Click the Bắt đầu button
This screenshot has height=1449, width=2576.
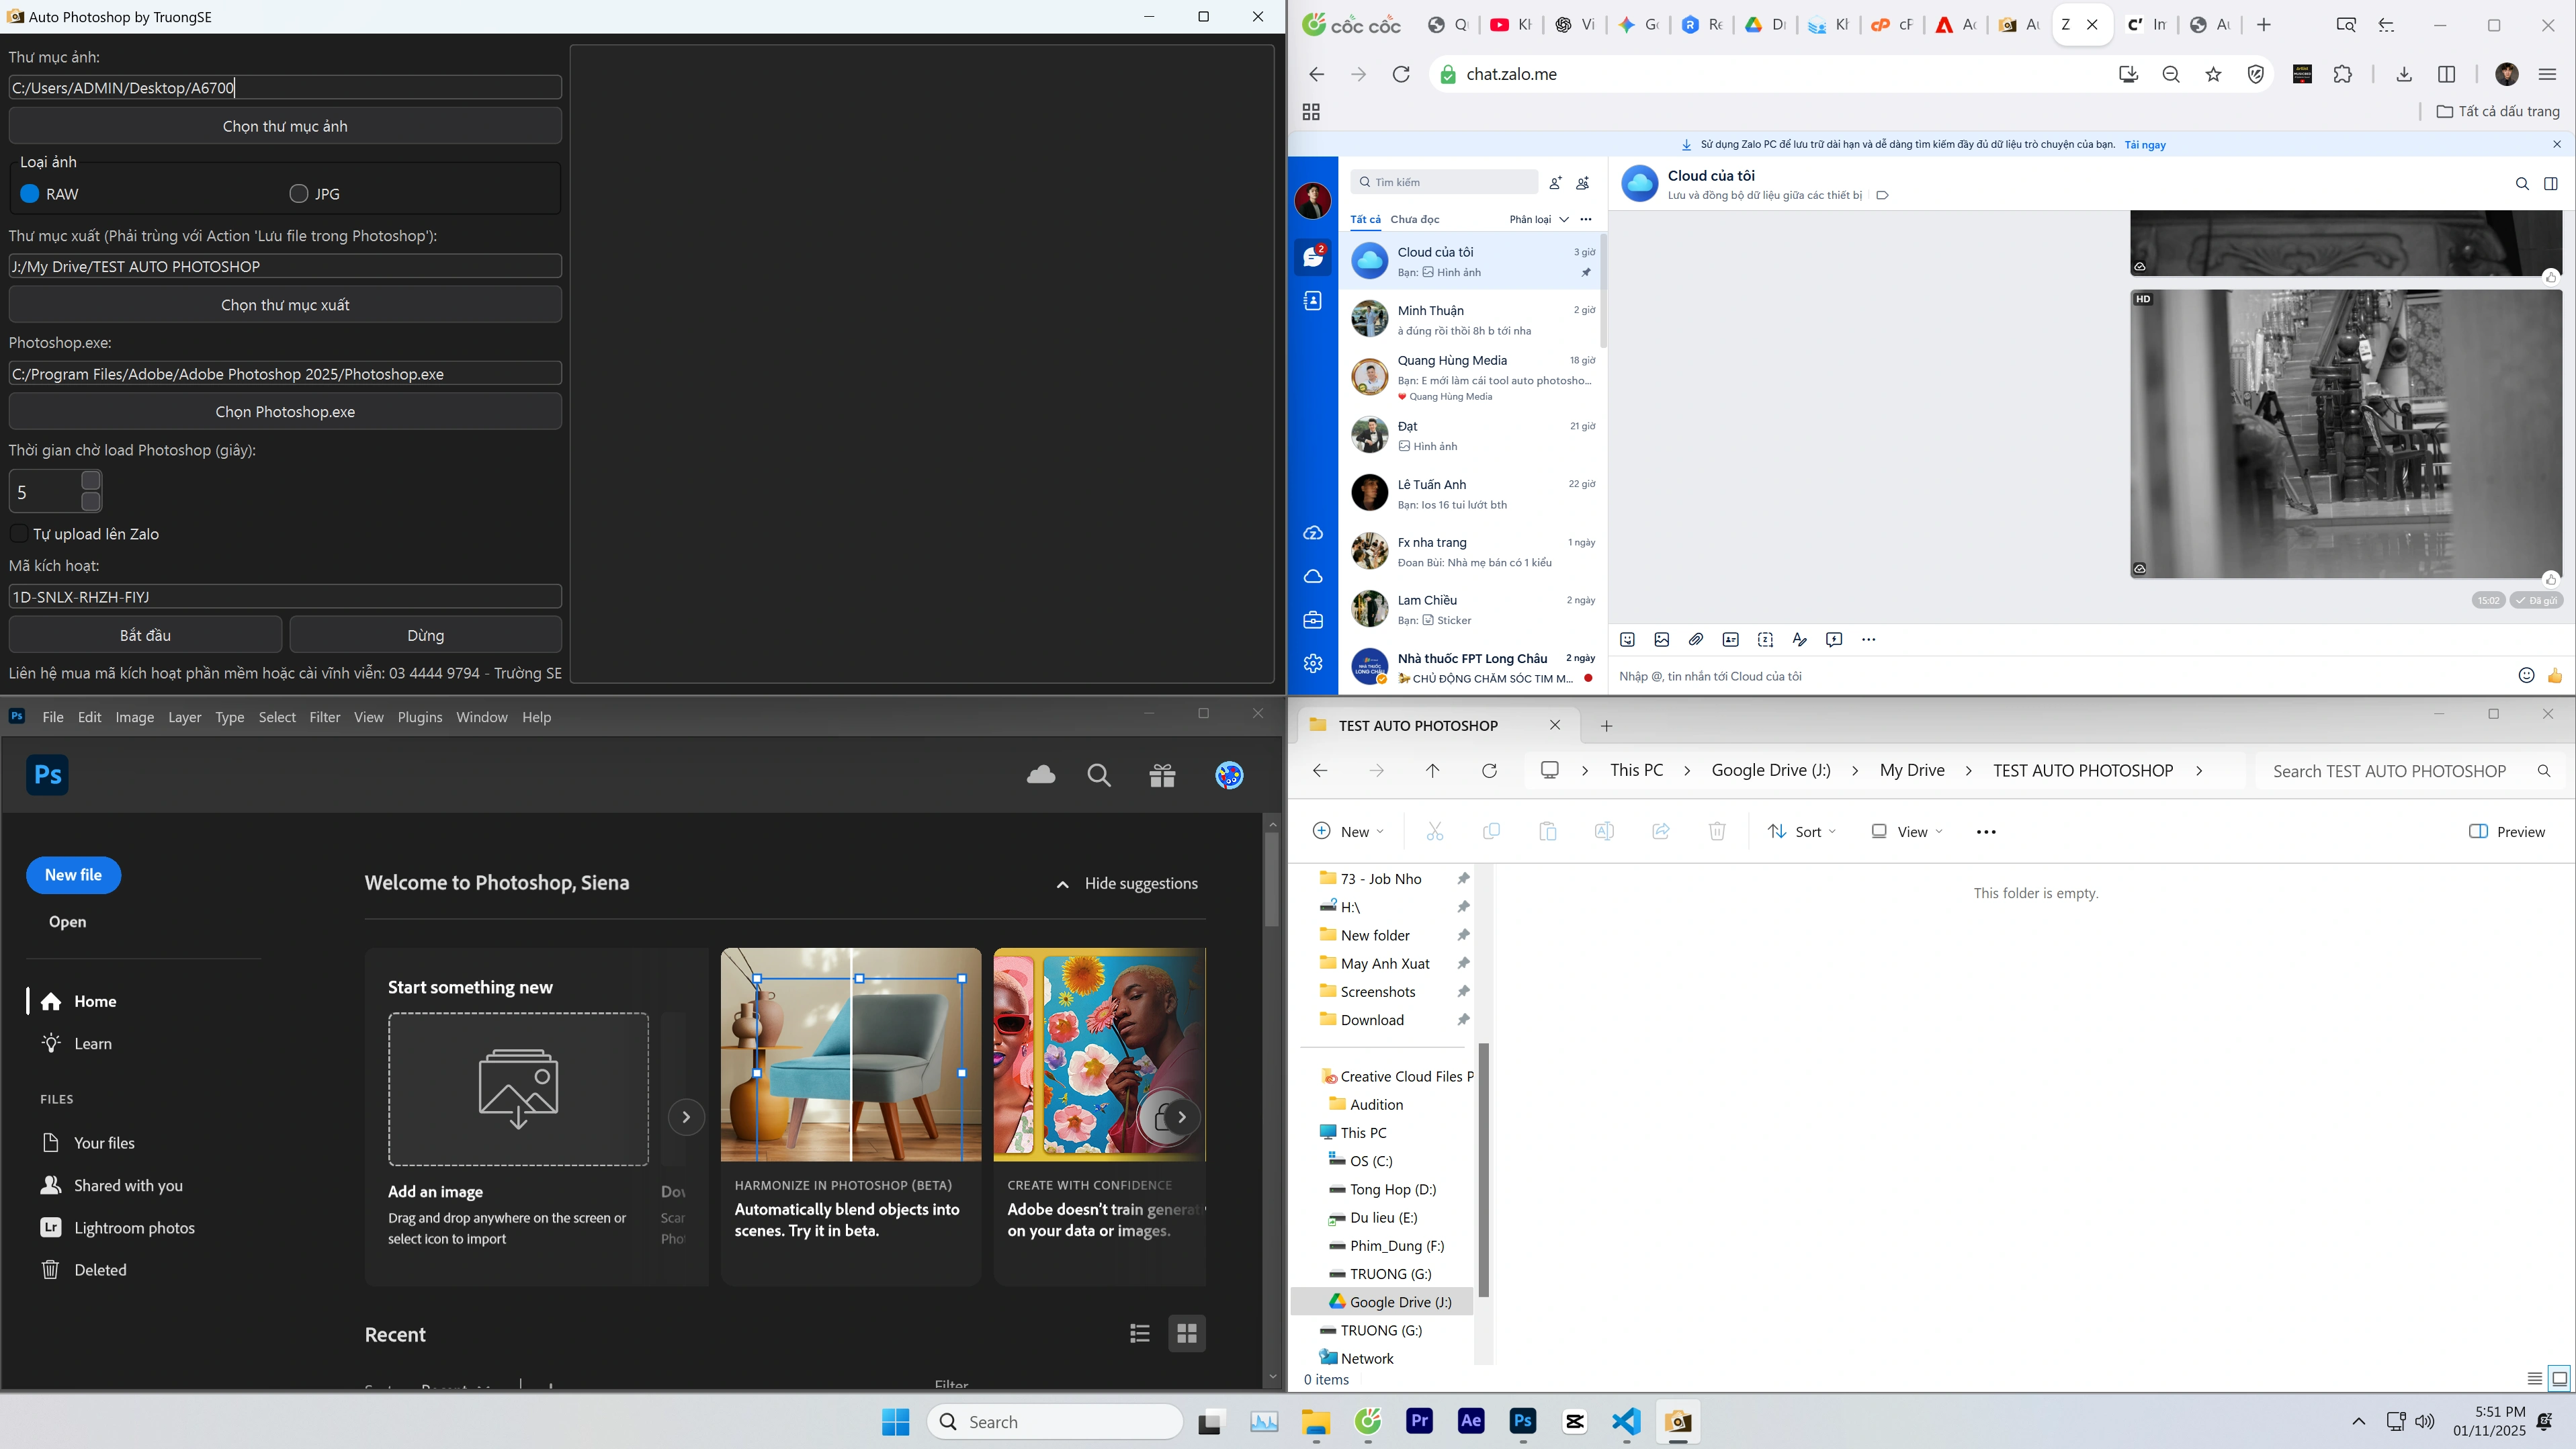pyautogui.click(x=145, y=635)
